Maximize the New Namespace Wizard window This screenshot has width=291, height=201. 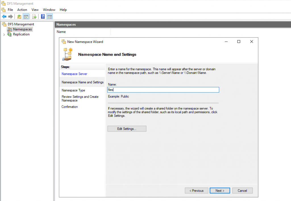(x=239, y=42)
